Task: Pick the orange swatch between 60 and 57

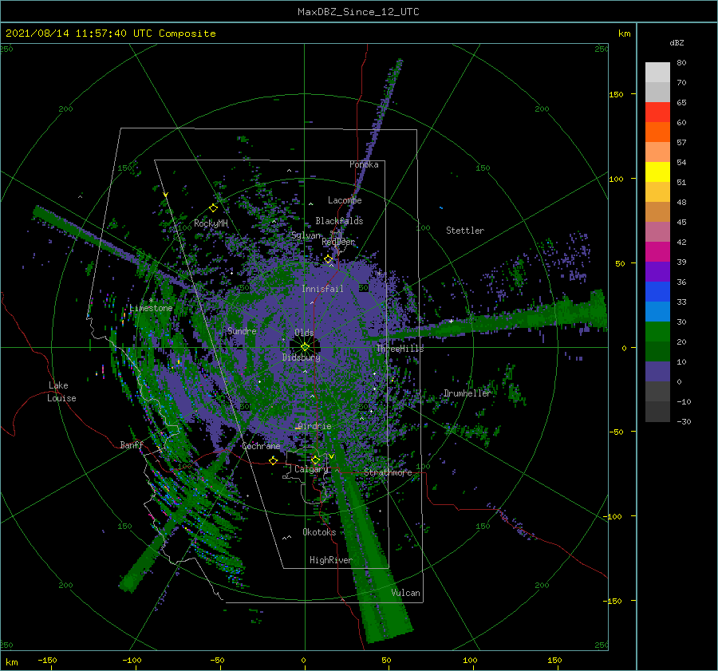Action: tap(657, 132)
